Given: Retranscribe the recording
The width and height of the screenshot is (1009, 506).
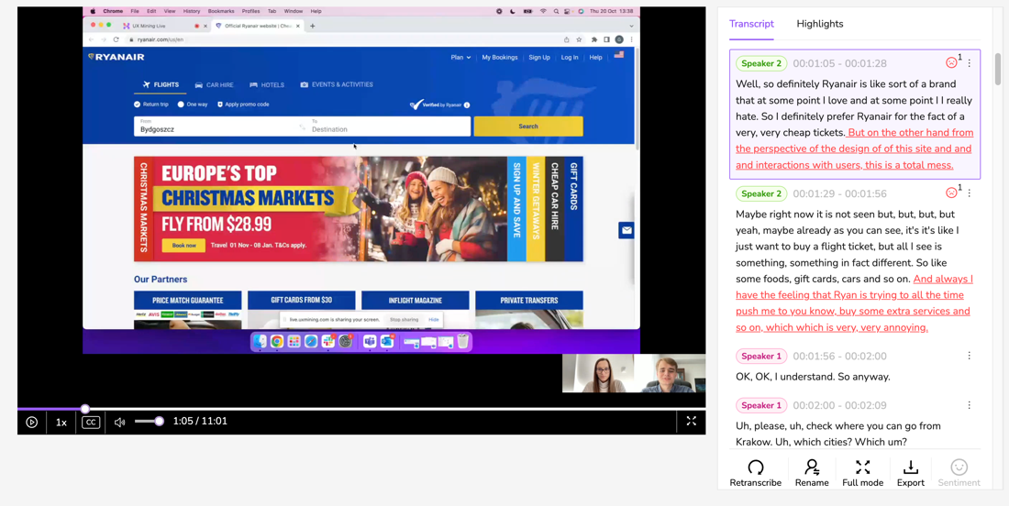Looking at the screenshot, I should 756,473.
